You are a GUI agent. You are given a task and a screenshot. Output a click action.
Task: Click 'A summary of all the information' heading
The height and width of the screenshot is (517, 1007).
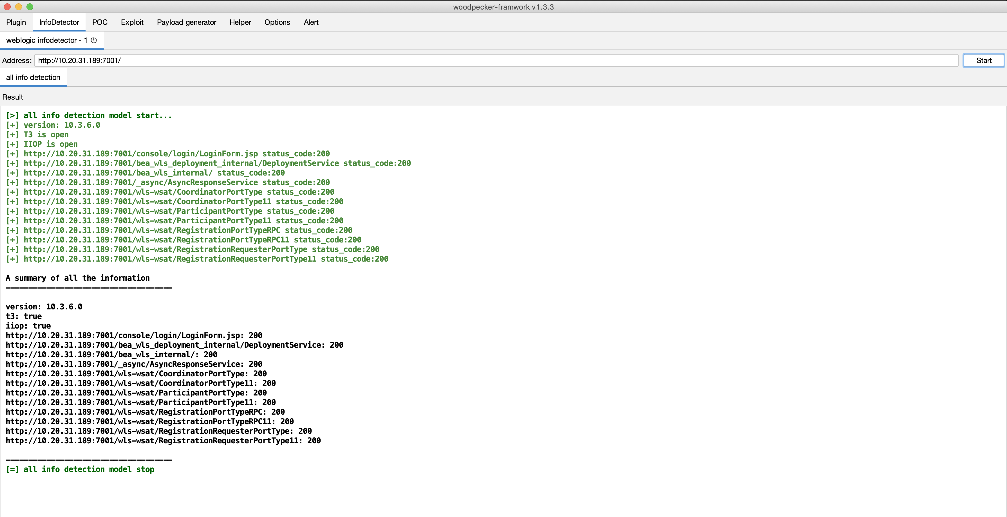[78, 278]
